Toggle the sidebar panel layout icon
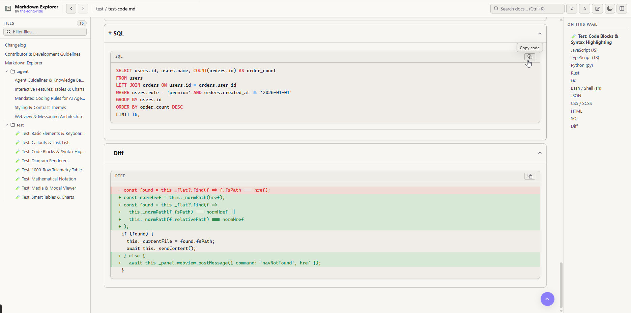Viewport: 631px width, 313px height. tap(622, 9)
